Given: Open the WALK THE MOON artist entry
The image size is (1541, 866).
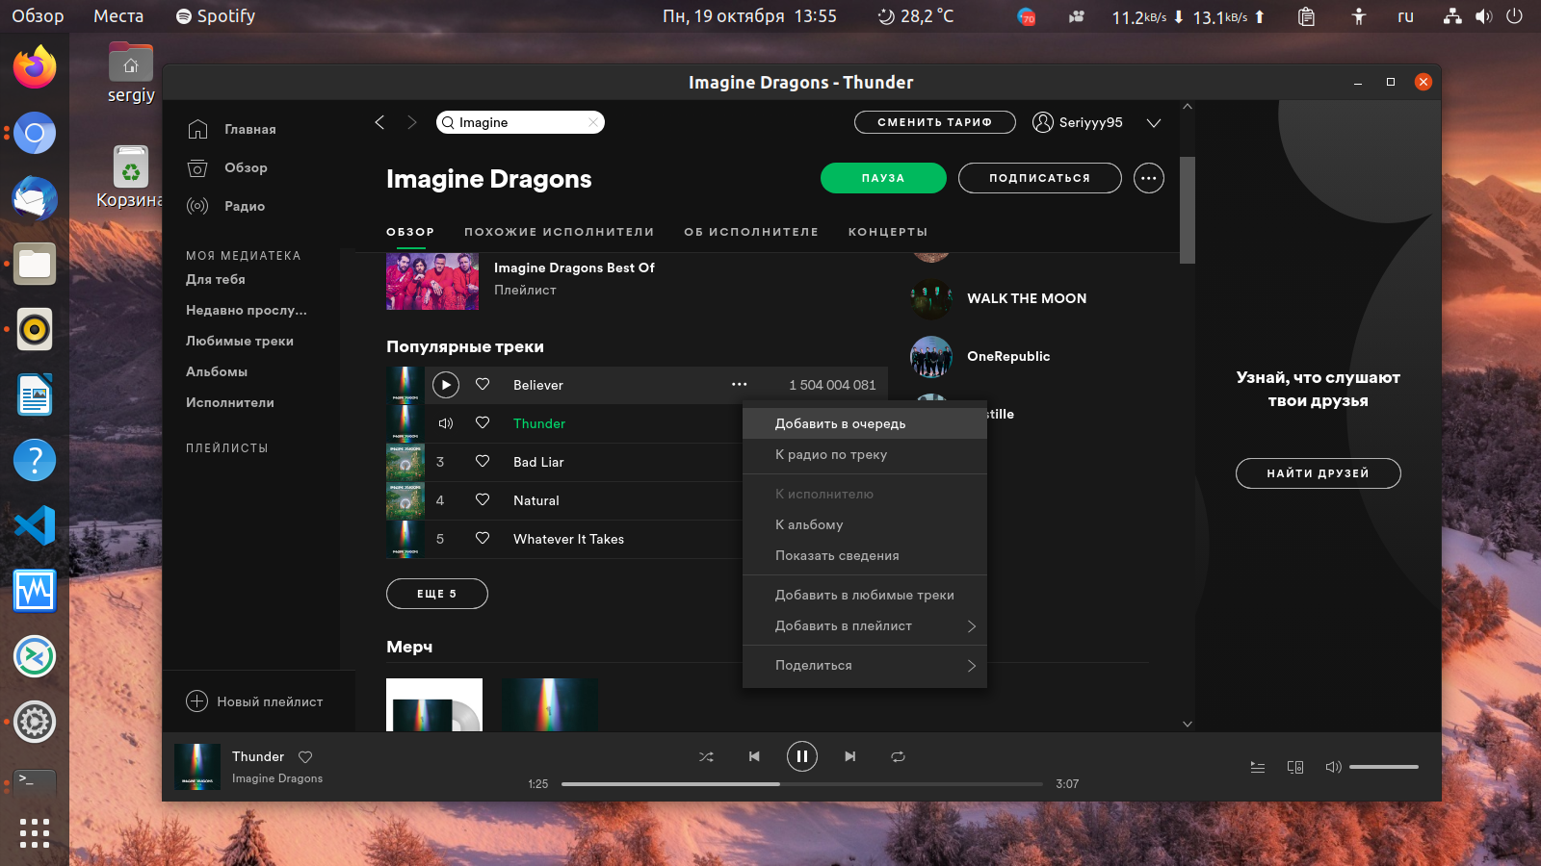Looking at the screenshot, I should click(x=998, y=298).
